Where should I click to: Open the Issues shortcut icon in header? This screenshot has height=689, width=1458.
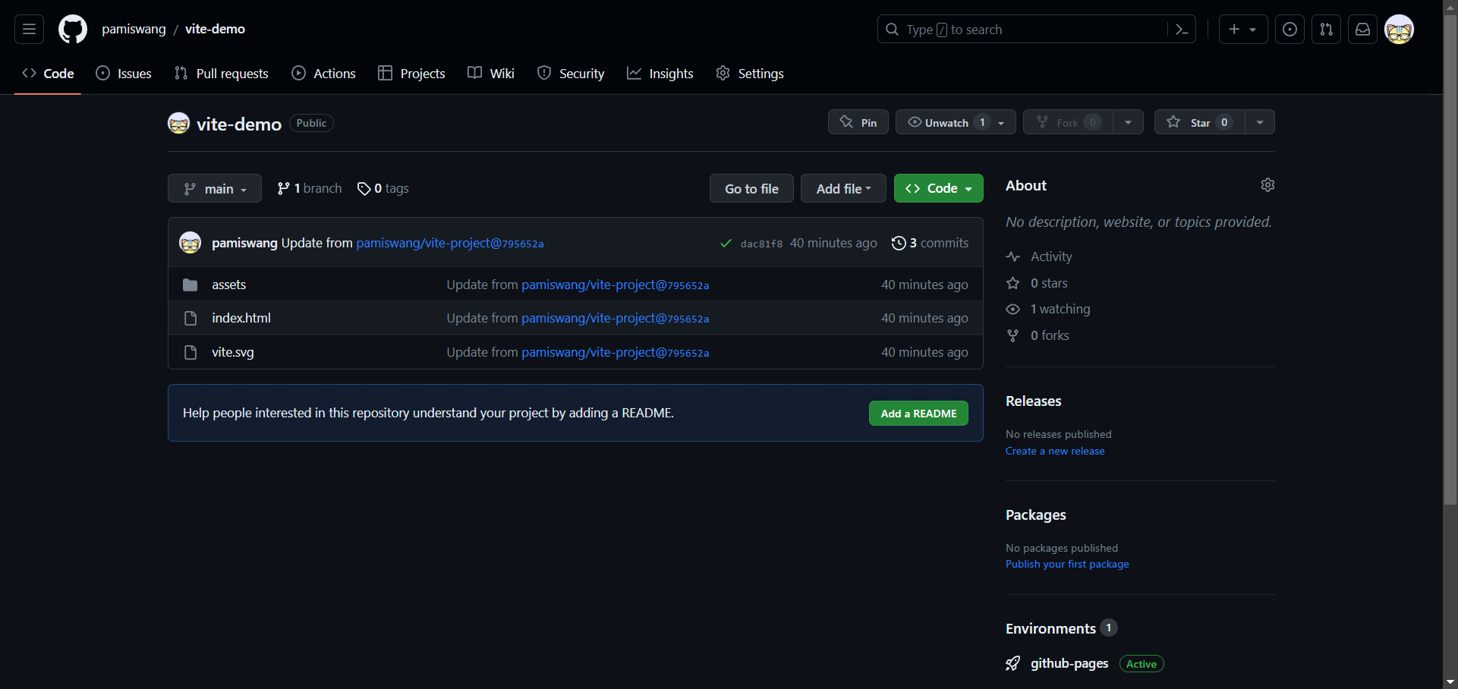1290,30
